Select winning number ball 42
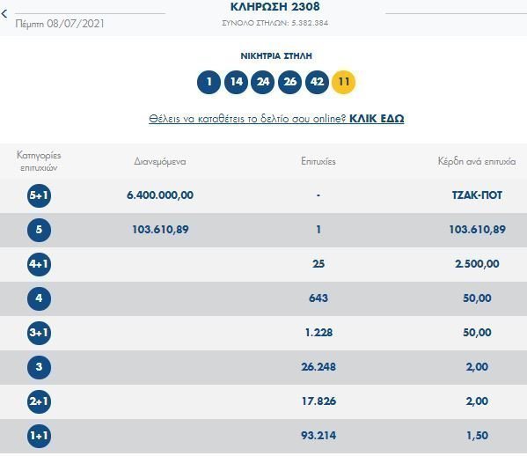The image size is (527, 456). 317,82
